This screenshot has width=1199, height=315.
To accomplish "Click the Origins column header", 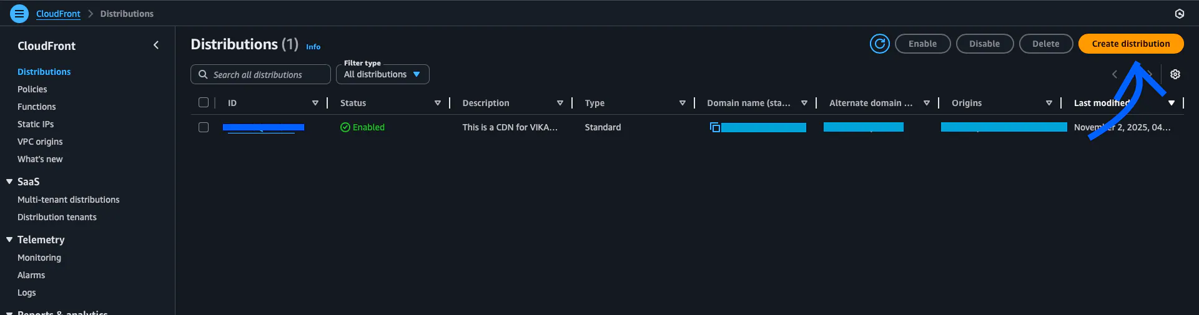I will click(x=967, y=103).
